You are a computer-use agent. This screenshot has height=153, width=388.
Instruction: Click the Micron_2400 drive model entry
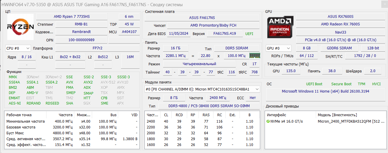351,121
